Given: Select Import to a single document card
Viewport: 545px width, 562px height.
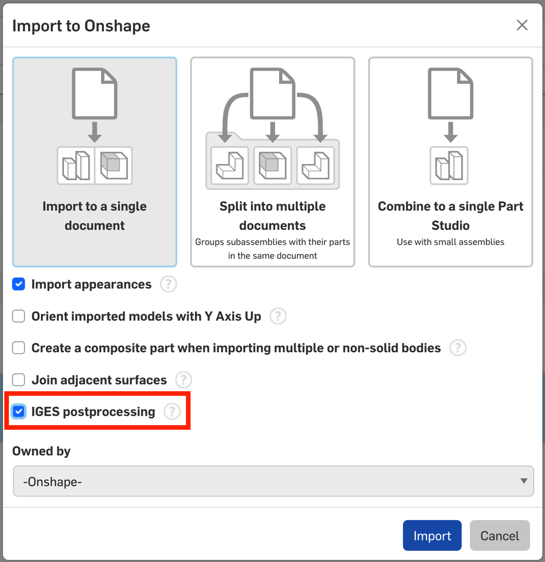Looking at the screenshot, I should coord(95,162).
